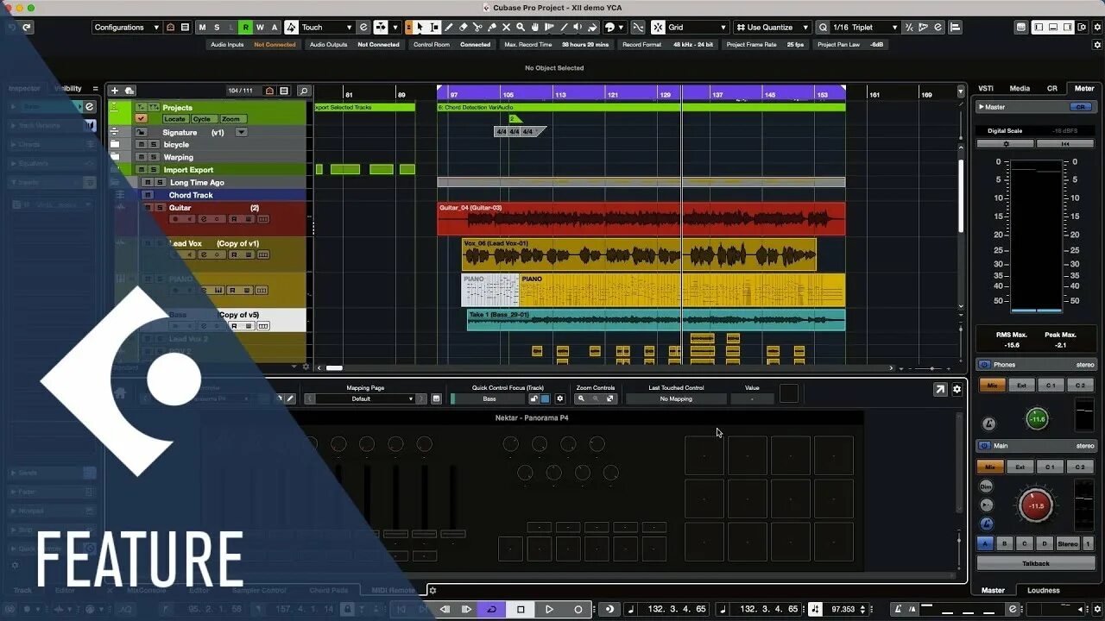Toggle global Solo S button

[x=217, y=28]
